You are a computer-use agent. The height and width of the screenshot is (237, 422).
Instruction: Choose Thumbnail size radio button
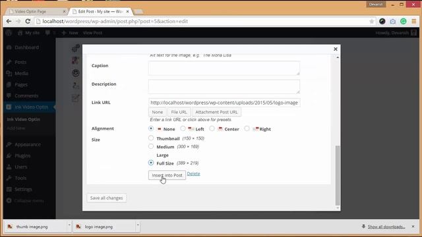point(151,138)
